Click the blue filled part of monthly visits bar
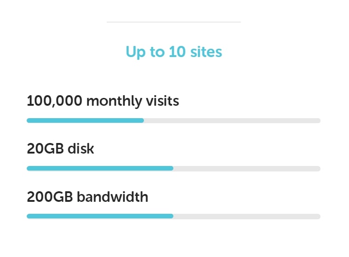The image size is (349, 257). tap(85, 120)
